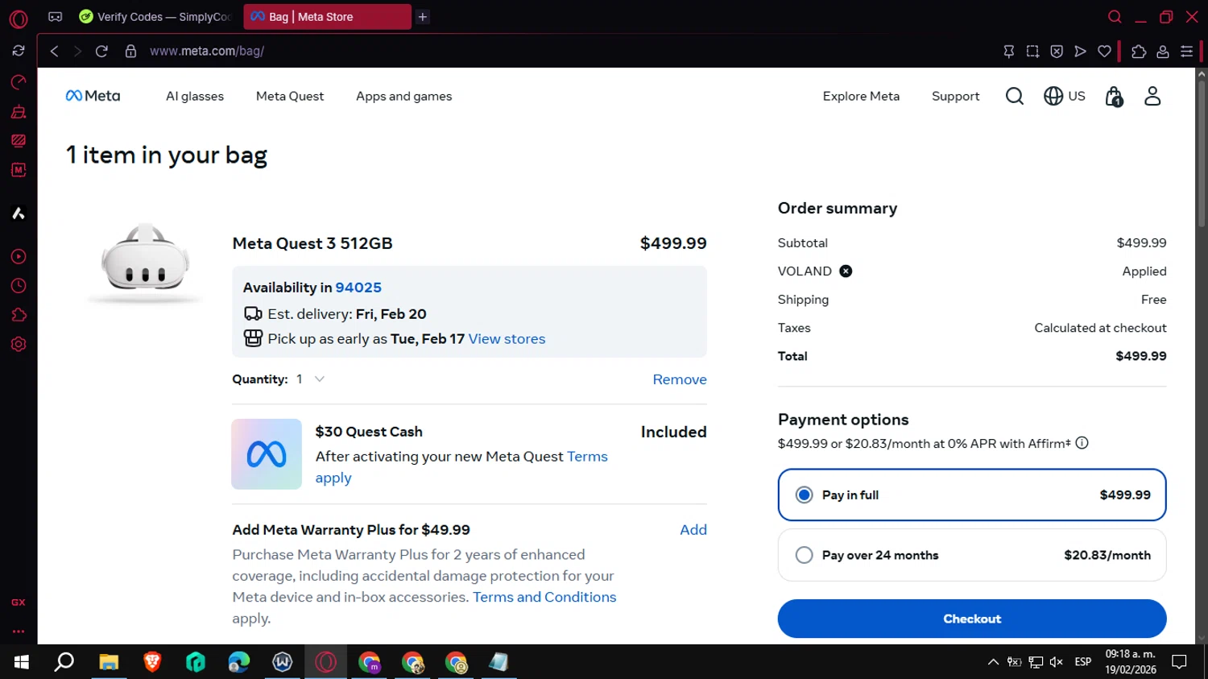Show Affirm info tooltip icon
Image resolution: width=1208 pixels, height=679 pixels.
[x=1082, y=442]
